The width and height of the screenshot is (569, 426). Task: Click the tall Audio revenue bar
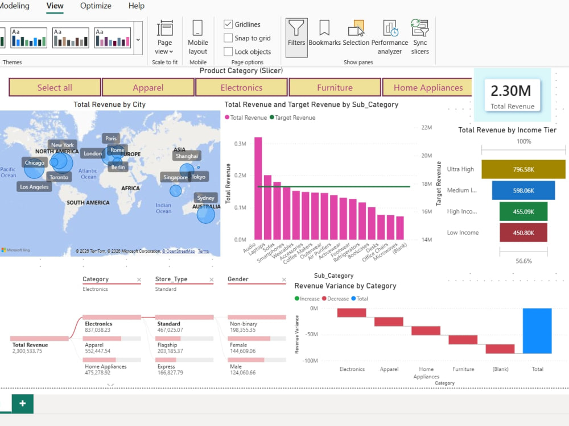[x=258, y=189]
